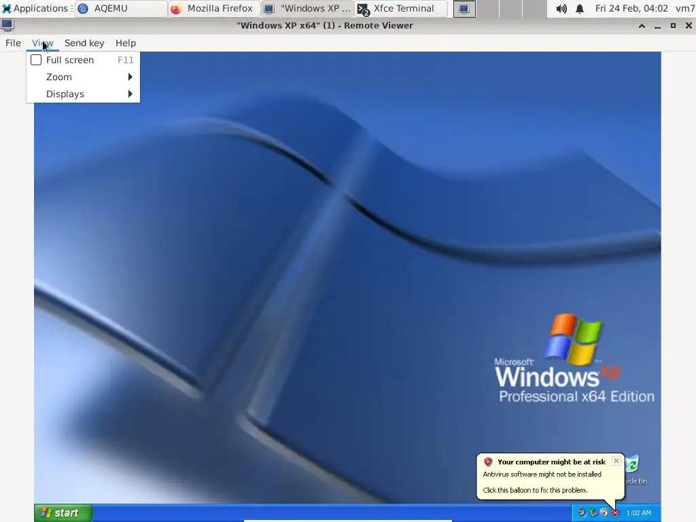
Task: Click the workspace switcher monitor icon
Action: [x=464, y=9]
